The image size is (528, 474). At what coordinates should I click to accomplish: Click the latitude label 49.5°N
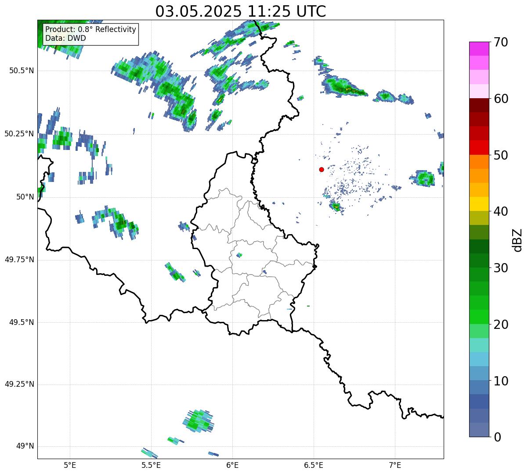pos(21,322)
